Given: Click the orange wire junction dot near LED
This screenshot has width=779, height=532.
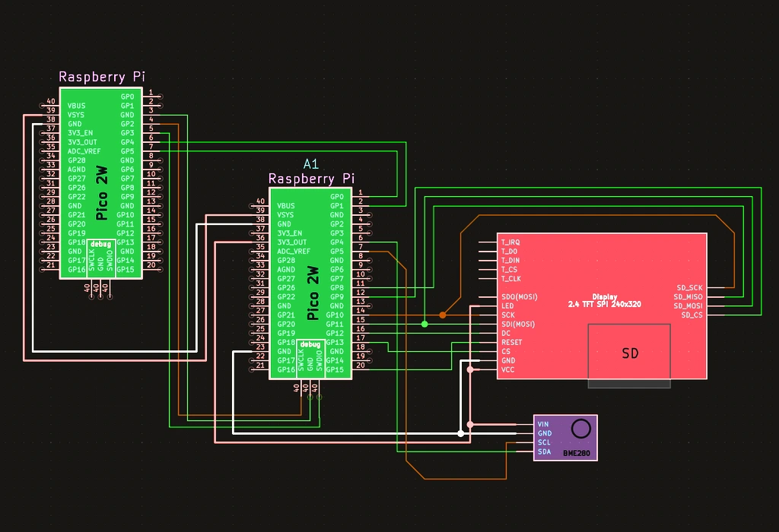Looking at the screenshot, I should click(x=443, y=315).
